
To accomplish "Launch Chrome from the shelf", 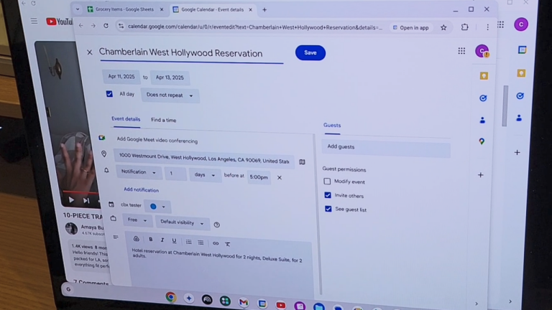I will 171,297.
